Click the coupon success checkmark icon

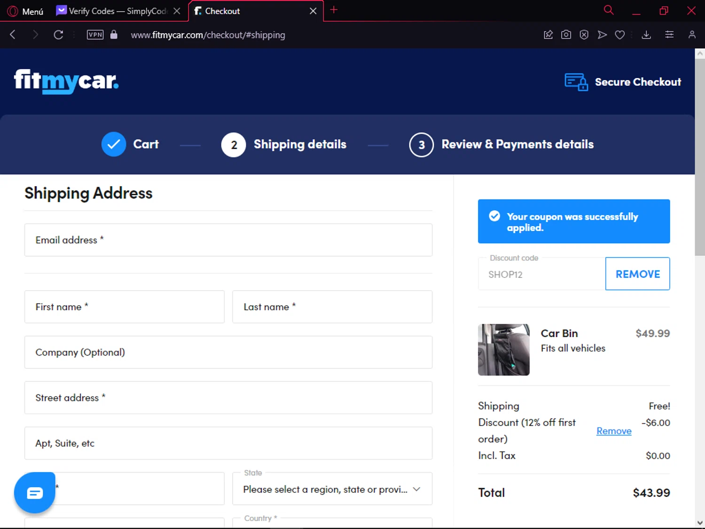(494, 216)
